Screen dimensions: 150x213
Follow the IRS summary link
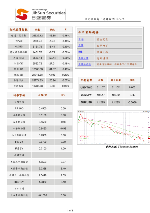[80, 52]
